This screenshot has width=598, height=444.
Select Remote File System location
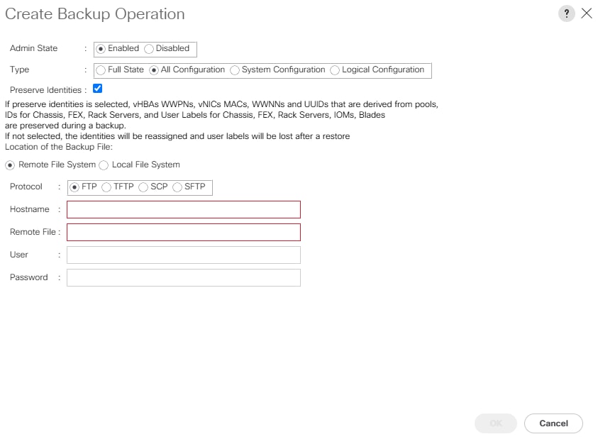[10, 165]
